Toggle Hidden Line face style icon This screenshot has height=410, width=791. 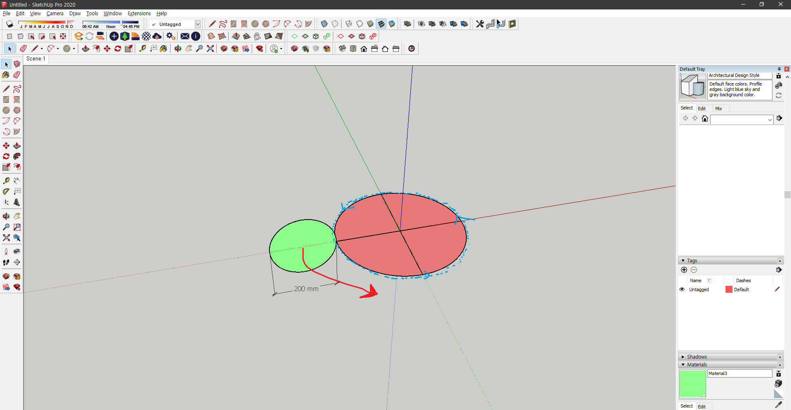pos(360,24)
